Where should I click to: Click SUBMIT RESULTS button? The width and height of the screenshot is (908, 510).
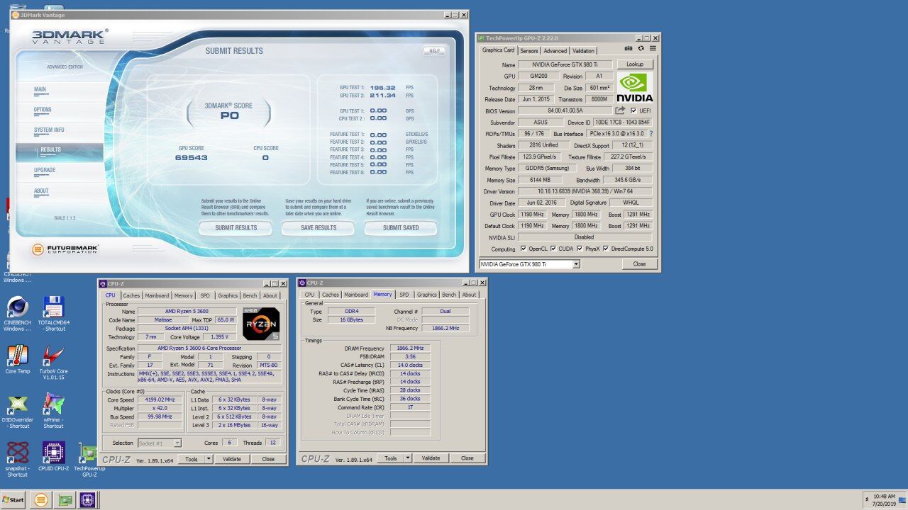pos(236,228)
